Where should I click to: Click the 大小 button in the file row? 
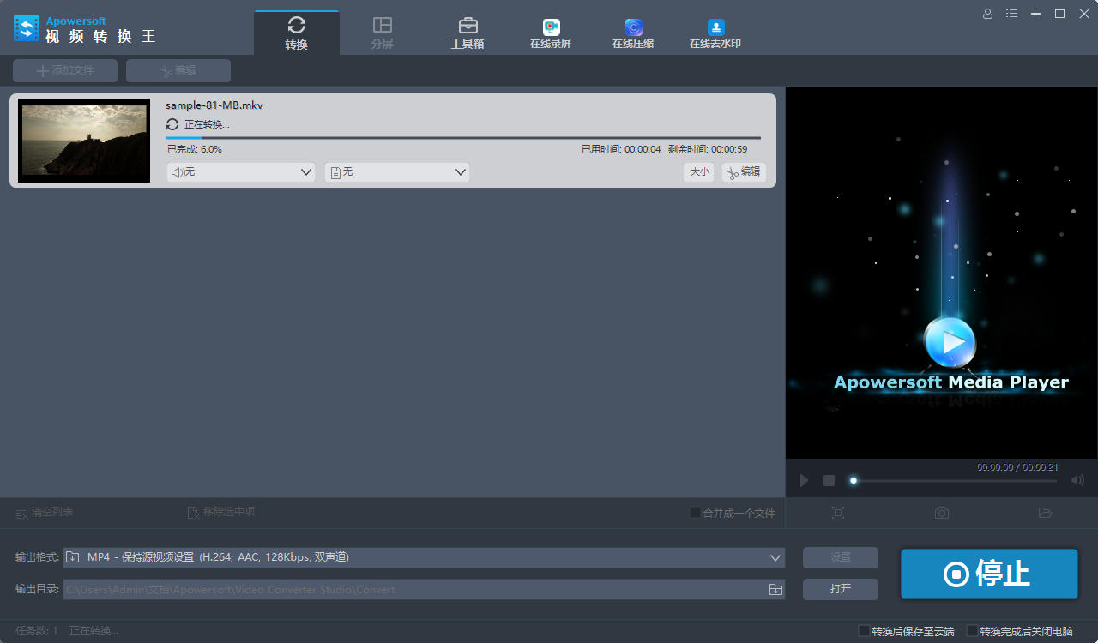[x=699, y=172]
